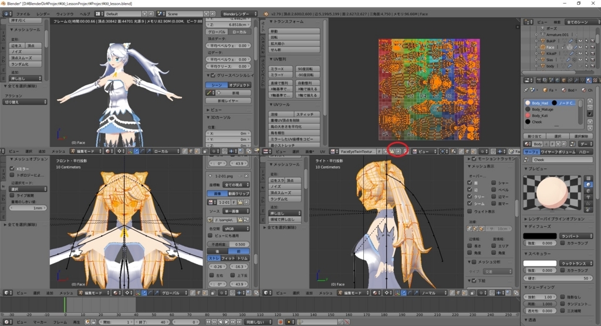Click the 不透明度 0.500 slider

(x=229, y=244)
